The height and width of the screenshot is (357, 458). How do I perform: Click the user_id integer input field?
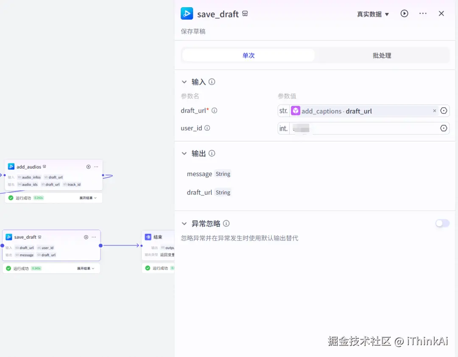tap(365, 128)
